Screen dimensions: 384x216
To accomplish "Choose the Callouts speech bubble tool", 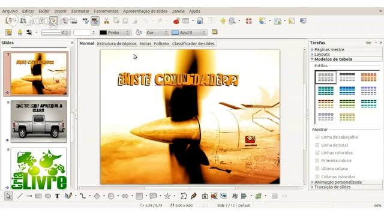I will (153, 196).
